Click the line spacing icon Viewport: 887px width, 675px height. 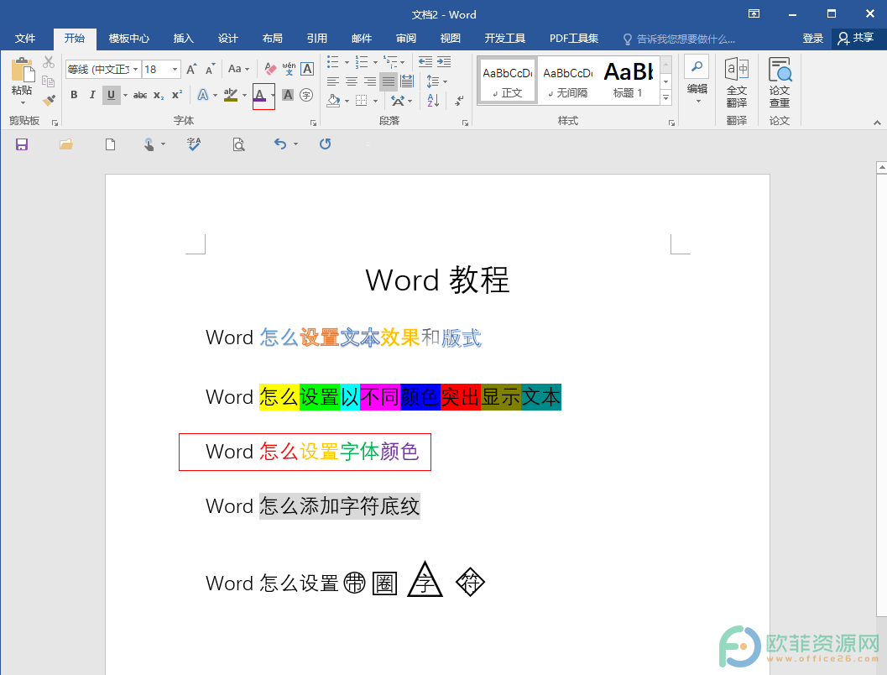point(433,81)
